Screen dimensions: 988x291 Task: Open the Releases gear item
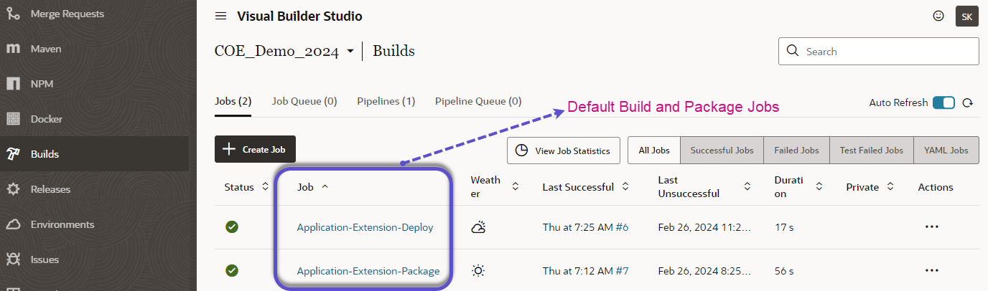(x=13, y=189)
